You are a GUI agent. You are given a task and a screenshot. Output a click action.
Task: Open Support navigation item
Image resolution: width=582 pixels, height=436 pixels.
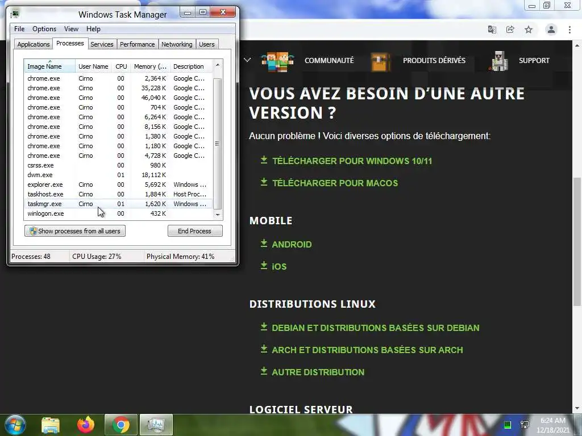coord(534,60)
